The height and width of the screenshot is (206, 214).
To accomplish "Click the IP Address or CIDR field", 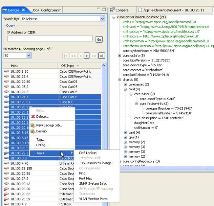I will pos(50,39).
